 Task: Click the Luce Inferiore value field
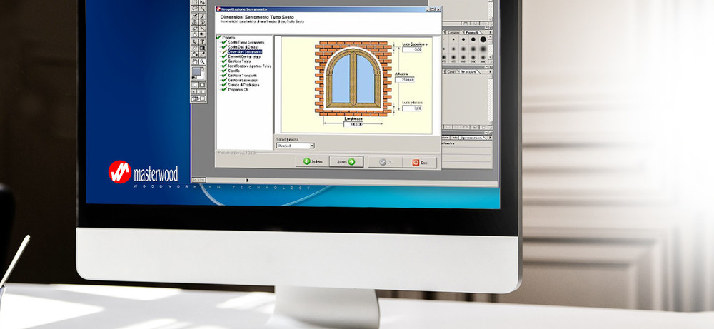pyautogui.click(x=412, y=108)
